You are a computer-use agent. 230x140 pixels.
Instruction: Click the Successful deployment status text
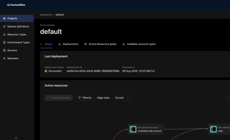55,71
